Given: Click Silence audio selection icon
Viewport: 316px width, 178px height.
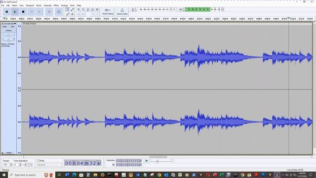Looking at the screenshot, I should click(83, 14).
